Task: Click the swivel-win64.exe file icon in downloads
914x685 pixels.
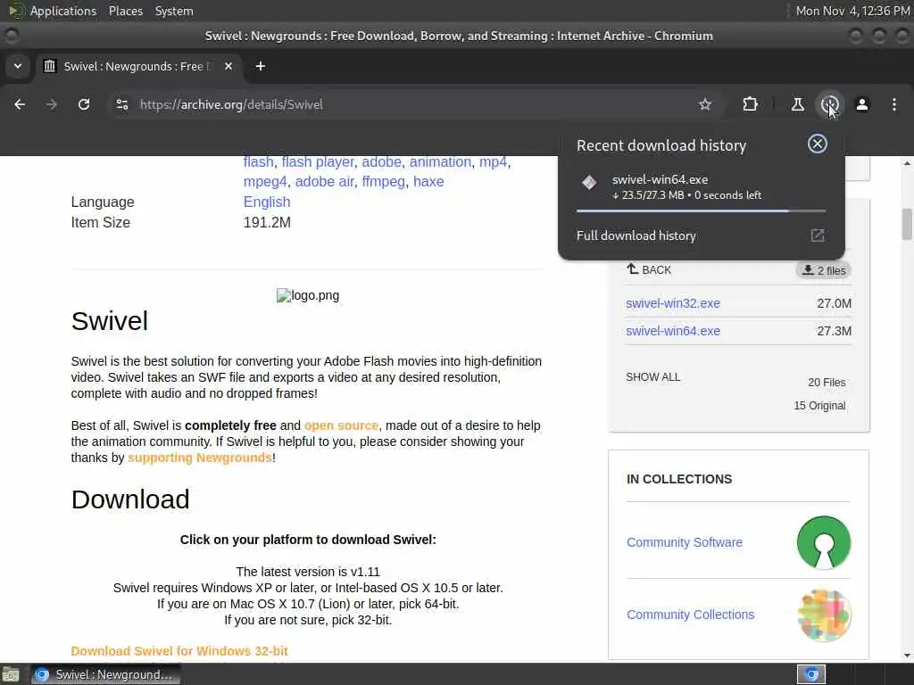Action: pos(589,183)
